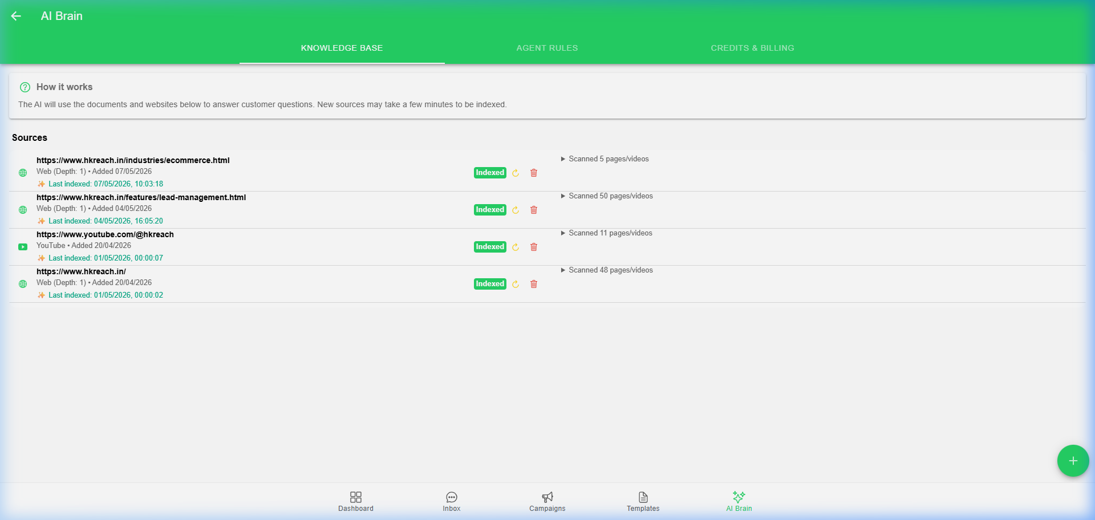This screenshot has width=1095, height=520.
Task: Click the YouTube icon for @hkreach source
Action: tap(23, 247)
